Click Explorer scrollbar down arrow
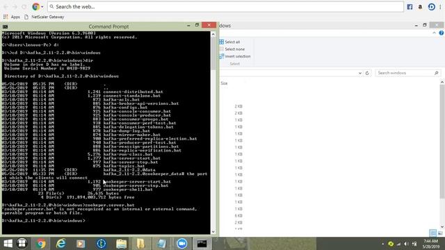 pos(442,226)
